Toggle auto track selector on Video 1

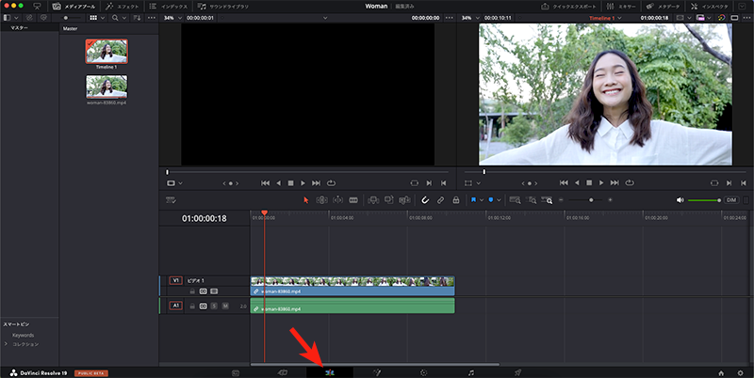coord(203,291)
